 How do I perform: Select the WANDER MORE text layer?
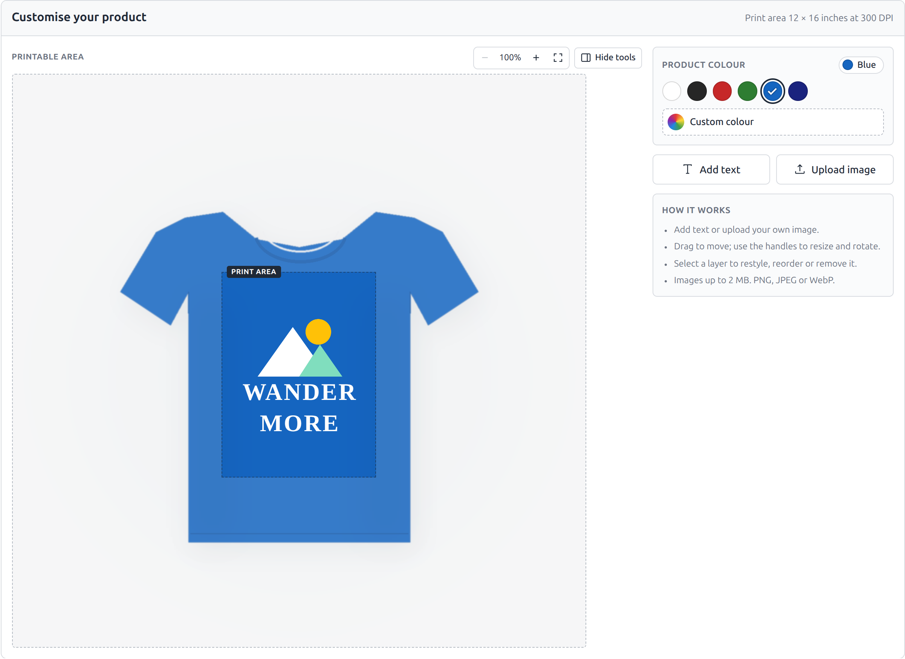(299, 408)
